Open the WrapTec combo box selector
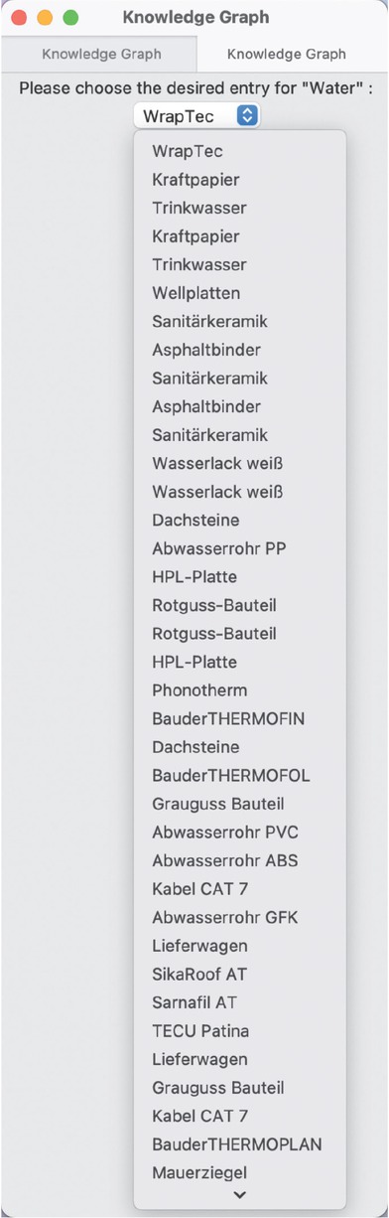This screenshot has width=389, height=1218. 196,115
